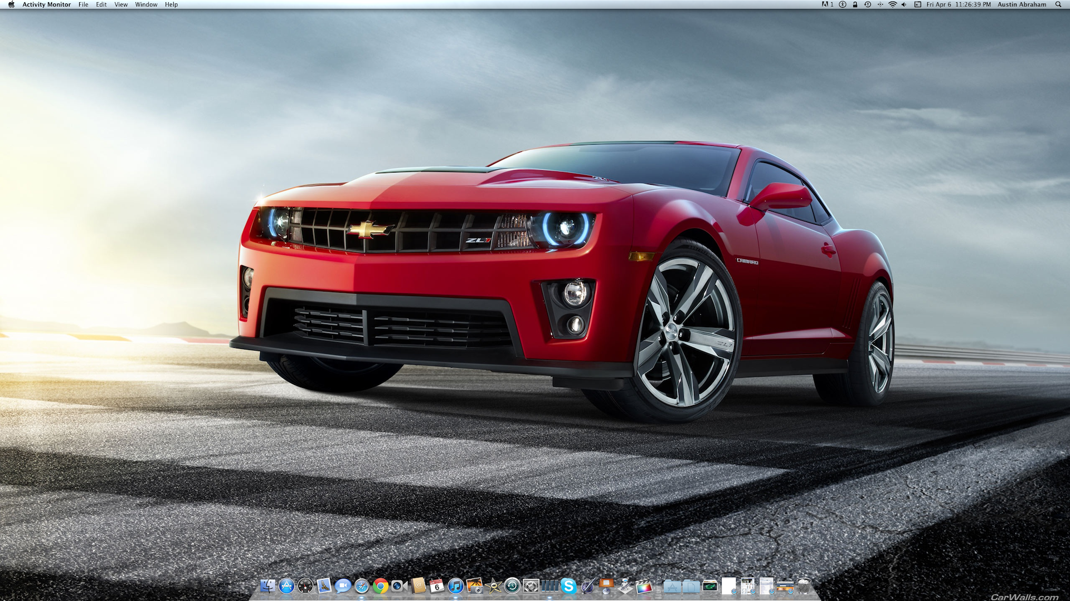Open Spotlight search magnifier

(x=1058, y=4)
